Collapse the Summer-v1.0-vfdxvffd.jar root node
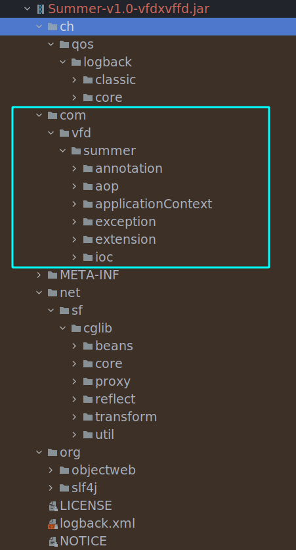The height and width of the screenshot is (550, 296). (x=28, y=9)
